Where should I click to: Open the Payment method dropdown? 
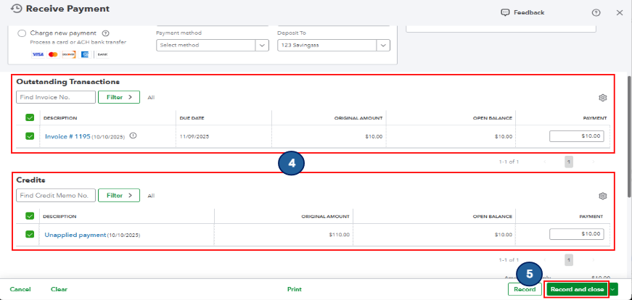(x=213, y=45)
